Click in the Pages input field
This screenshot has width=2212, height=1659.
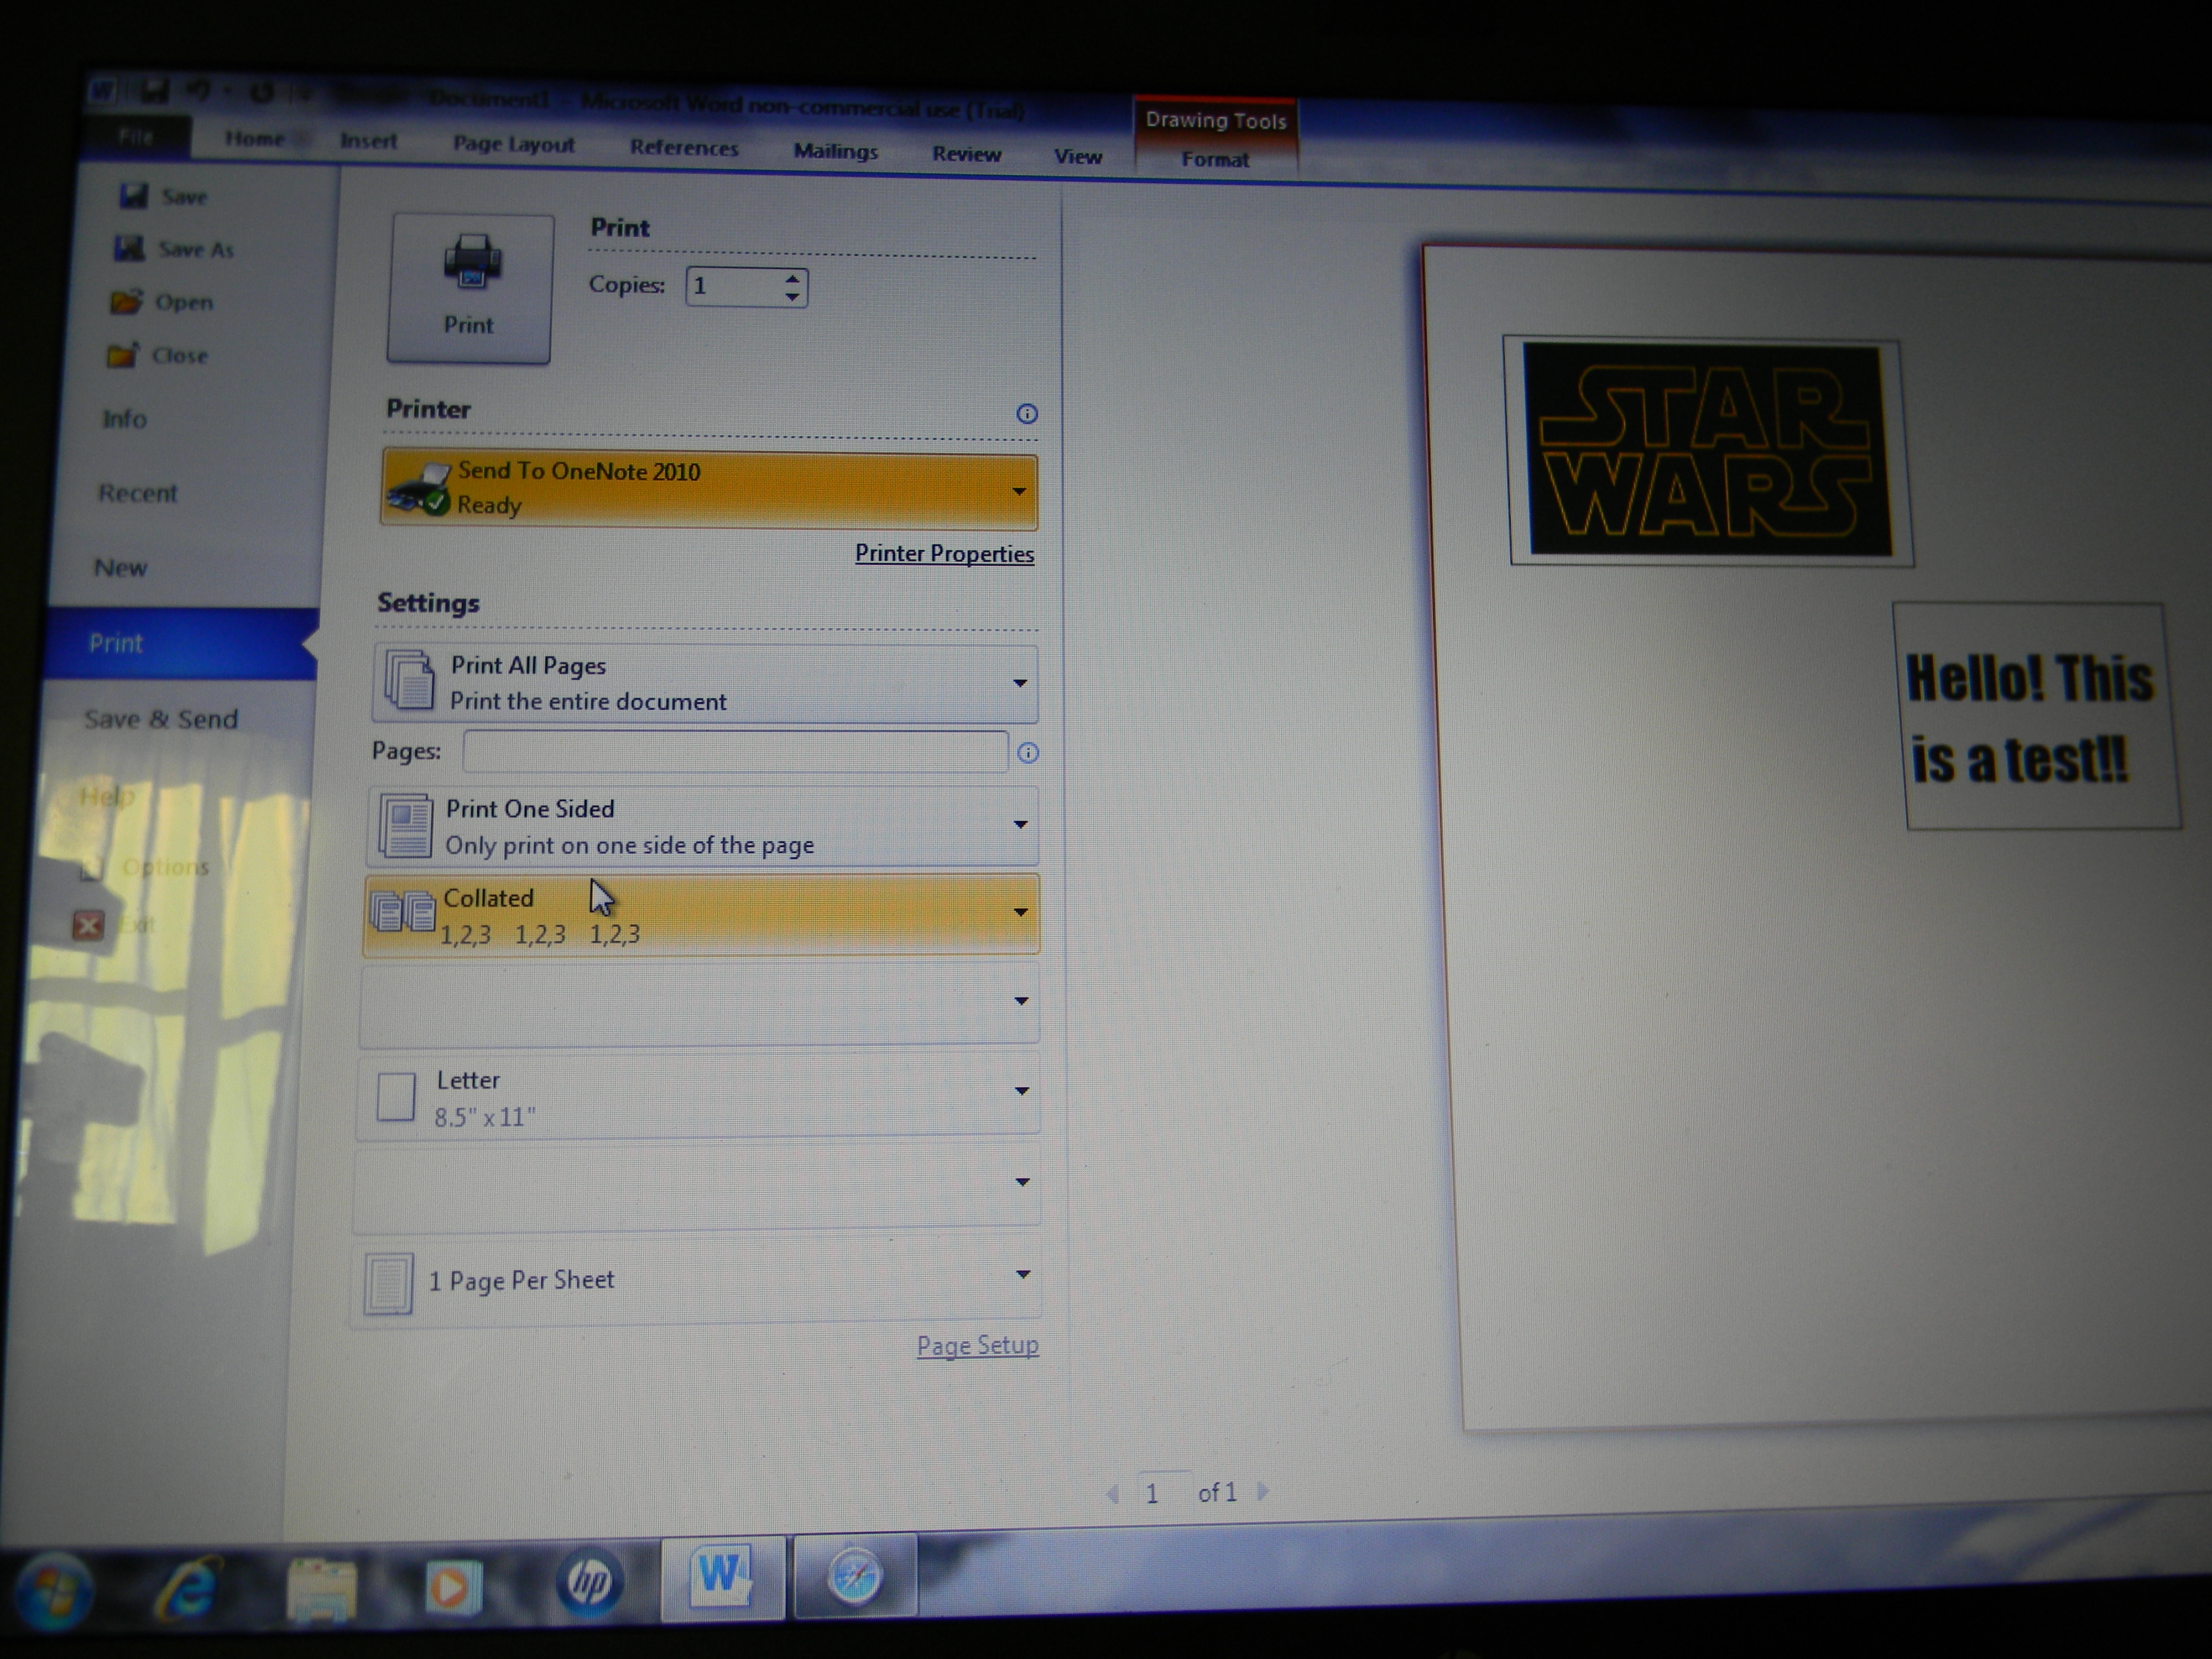tap(735, 751)
